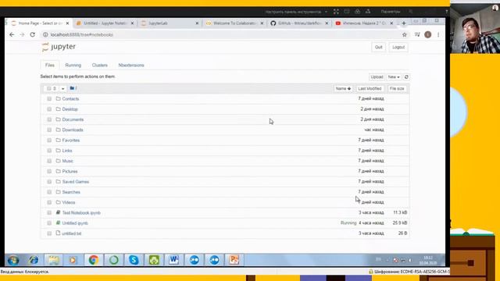Sort by File size
This screenshot has height=281, width=500.
(x=397, y=88)
